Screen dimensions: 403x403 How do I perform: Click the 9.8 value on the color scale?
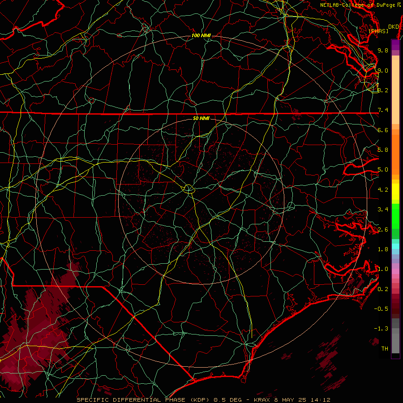[x=383, y=50]
